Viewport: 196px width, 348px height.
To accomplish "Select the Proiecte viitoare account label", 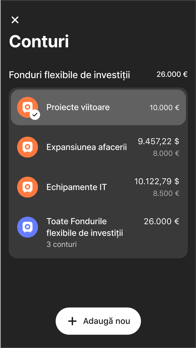I will [x=78, y=108].
